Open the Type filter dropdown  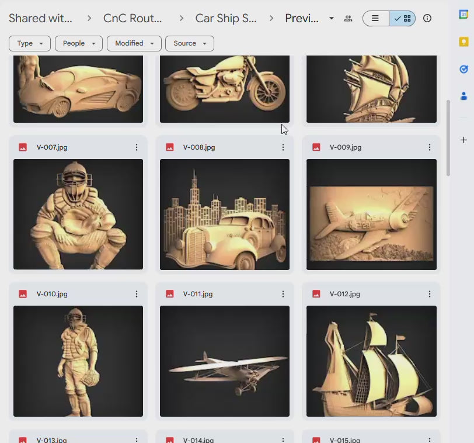(x=29, y=43)
